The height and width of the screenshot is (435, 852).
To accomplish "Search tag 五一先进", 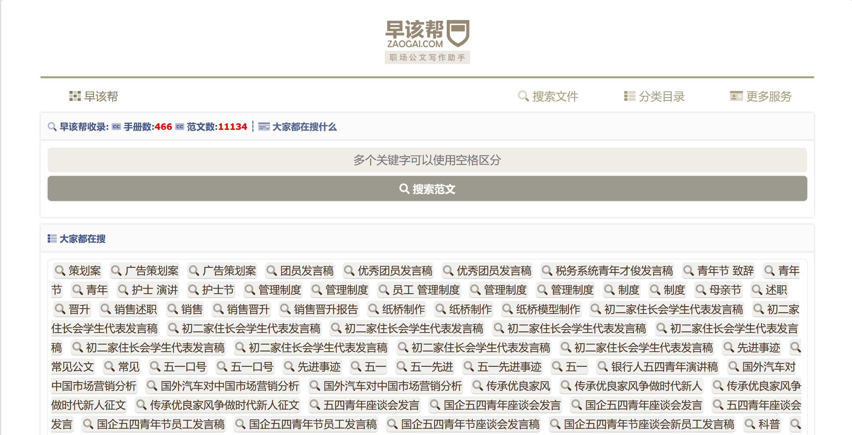I will tap(425, 367).
